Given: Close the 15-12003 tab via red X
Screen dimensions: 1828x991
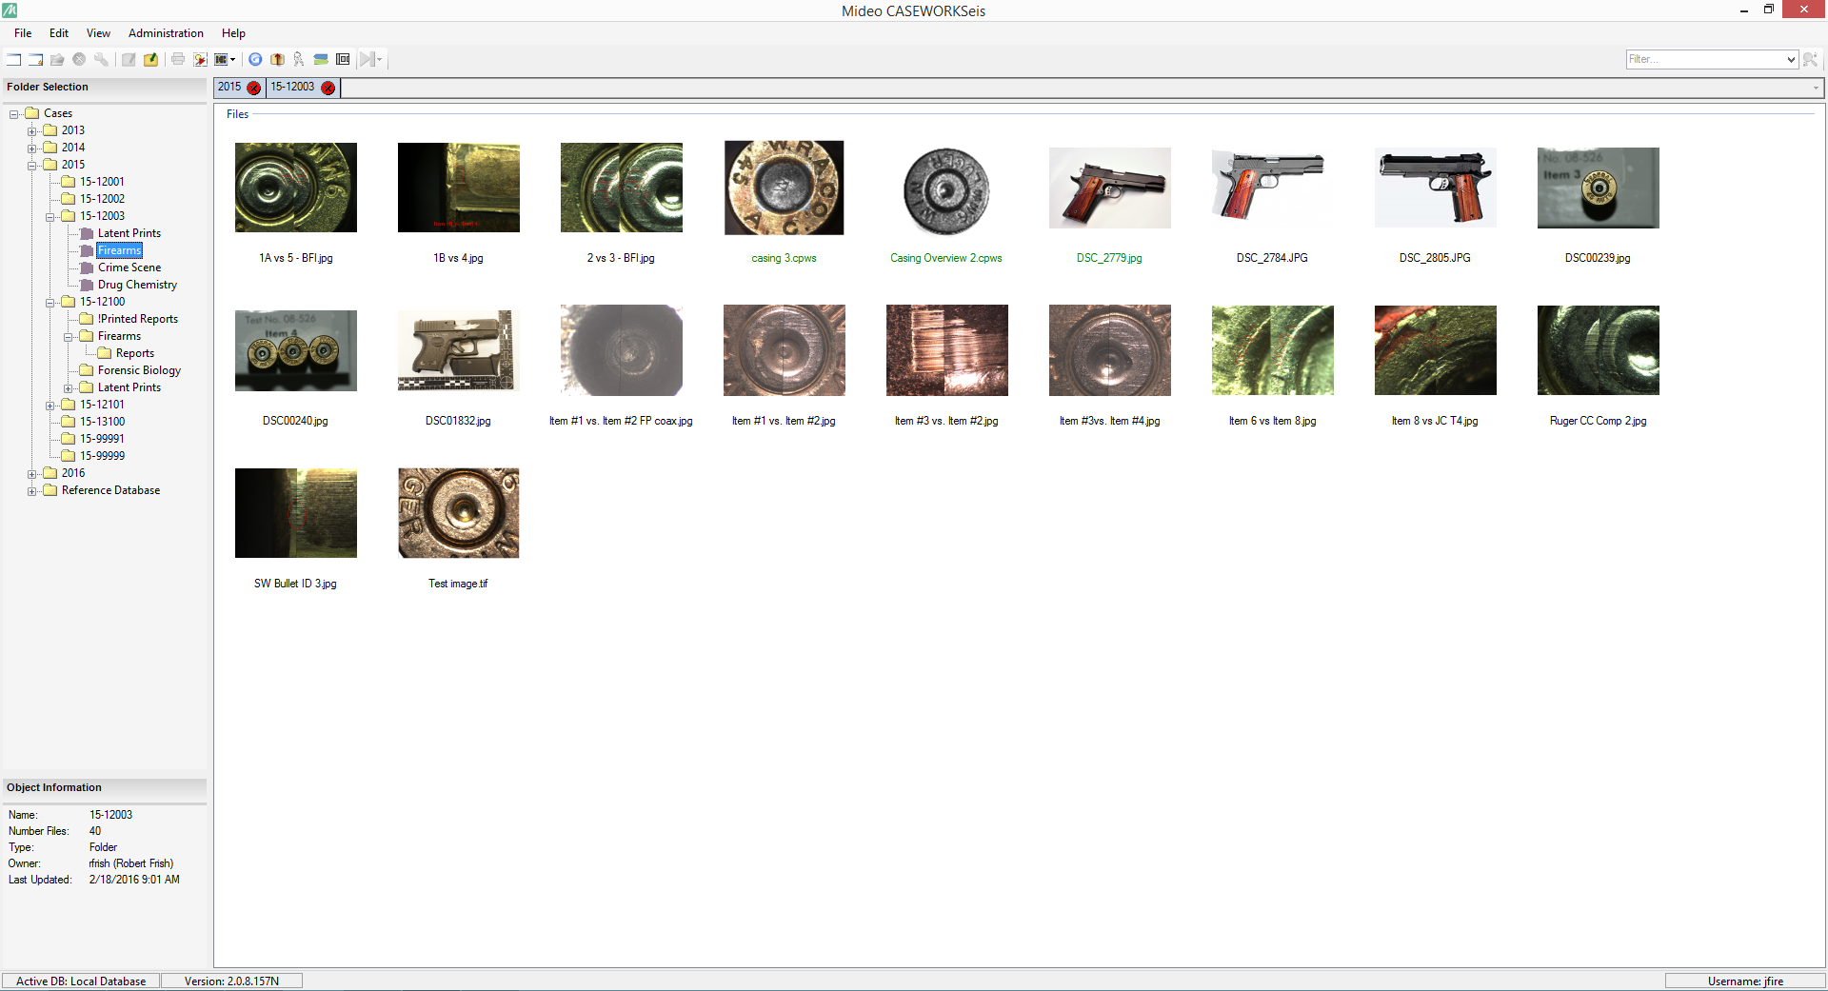Looking at the screenshot, I should tap(328, 88).
